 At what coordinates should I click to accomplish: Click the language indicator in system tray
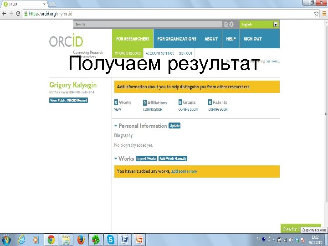(258, 239)
